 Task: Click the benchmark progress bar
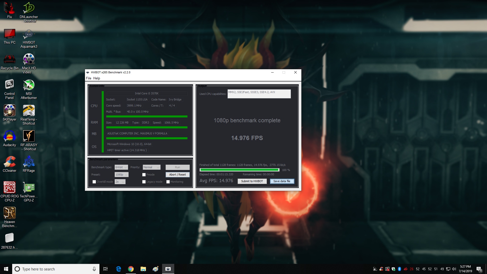click(x=239, y=170)
